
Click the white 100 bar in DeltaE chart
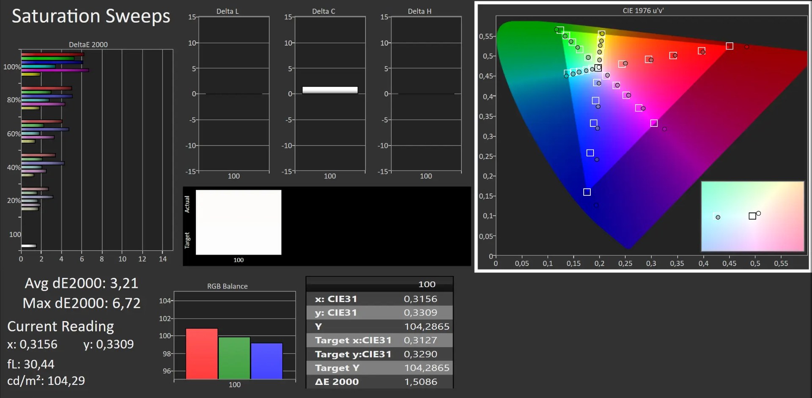29,246
